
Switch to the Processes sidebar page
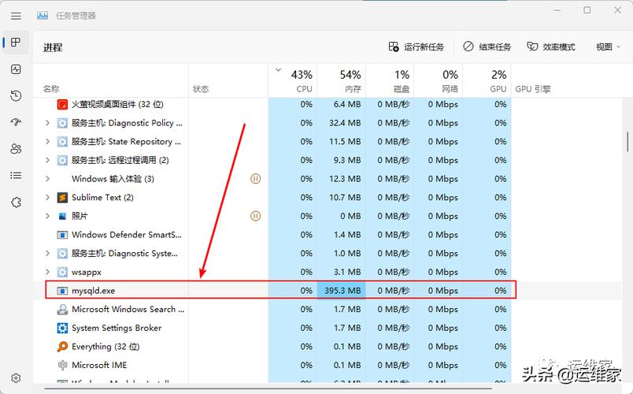tap(16, 42)
